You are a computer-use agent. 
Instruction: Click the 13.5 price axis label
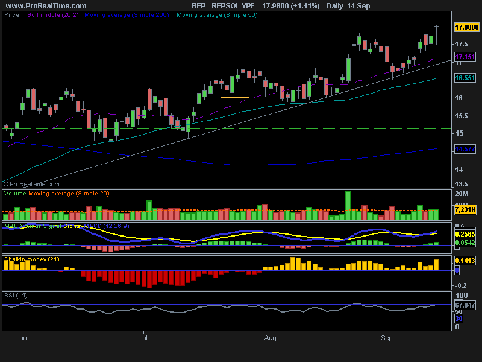click(461, 184)
